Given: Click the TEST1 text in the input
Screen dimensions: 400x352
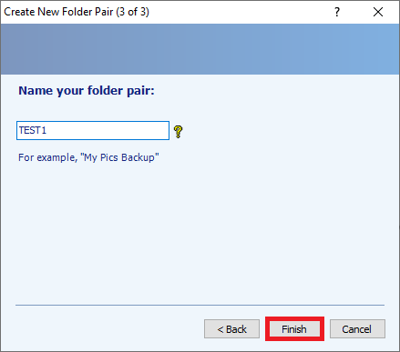Looking at the screenshot, I should [x=33, y=131].
